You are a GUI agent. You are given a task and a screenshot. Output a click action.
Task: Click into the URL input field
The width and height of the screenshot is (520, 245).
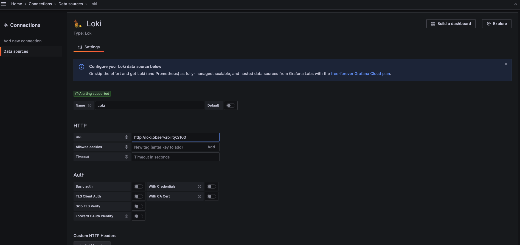(x=176, y=137)
